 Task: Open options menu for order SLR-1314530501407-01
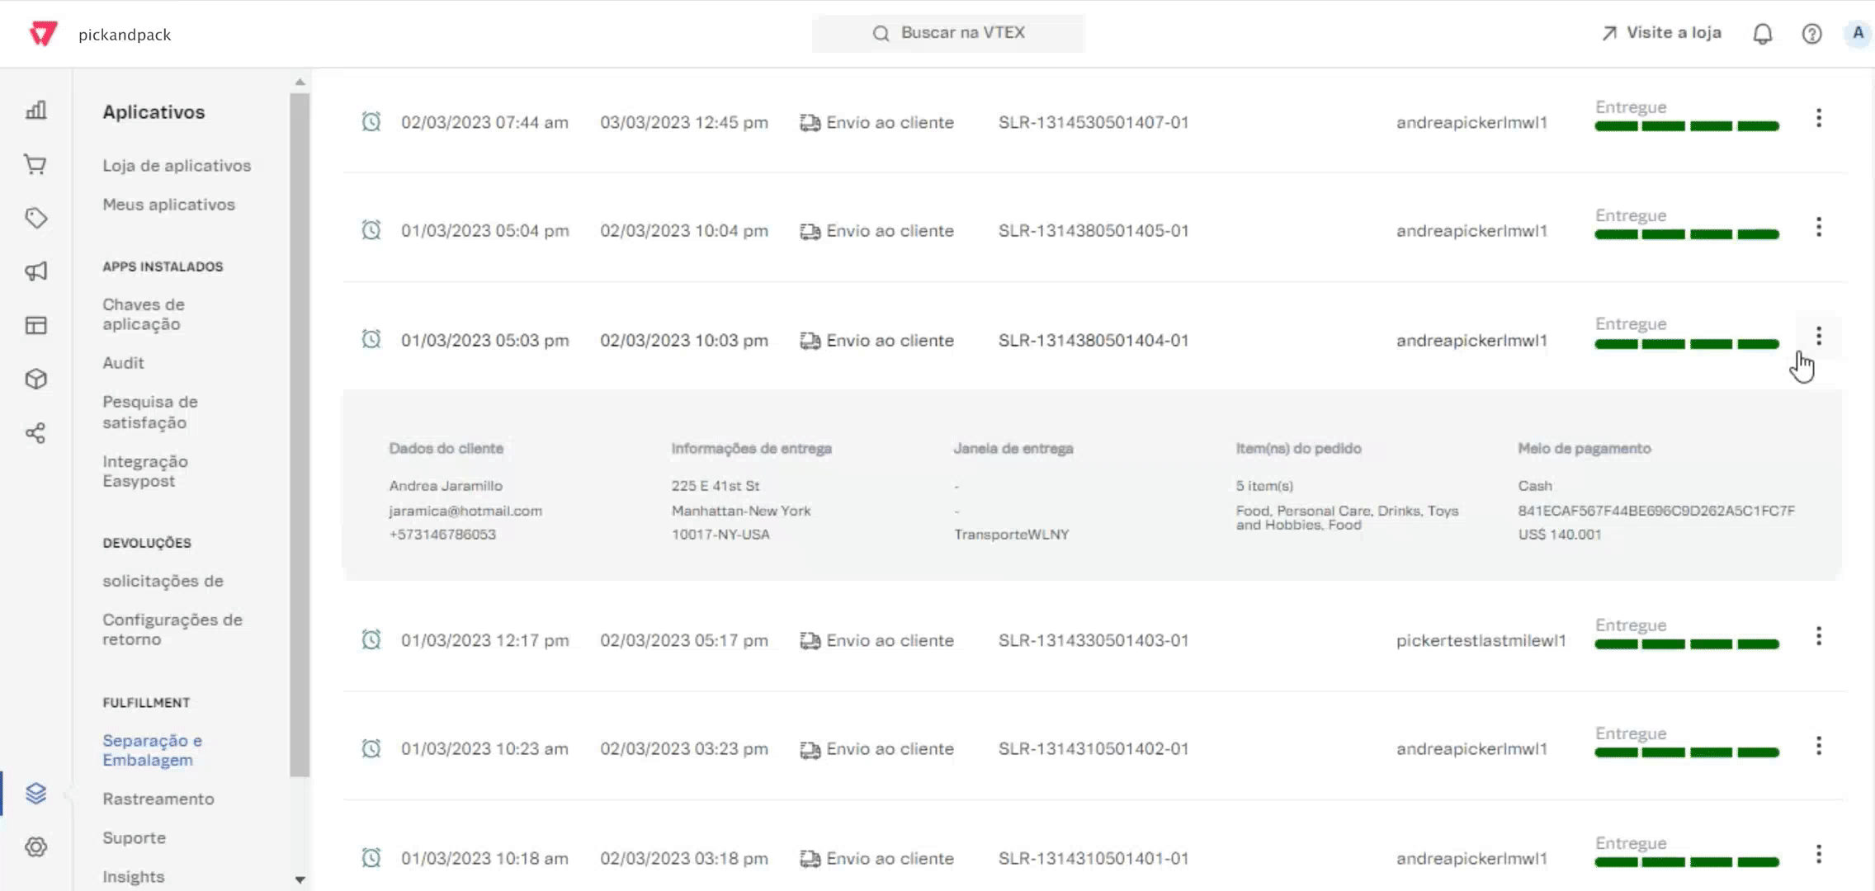pyautogui.click(x=1818, y=118)
